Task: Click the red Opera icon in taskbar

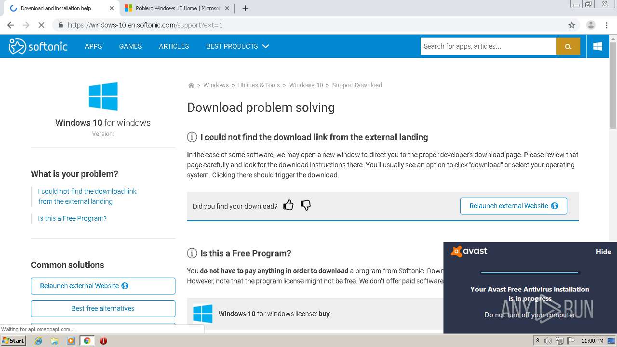Action: [103, 341]
